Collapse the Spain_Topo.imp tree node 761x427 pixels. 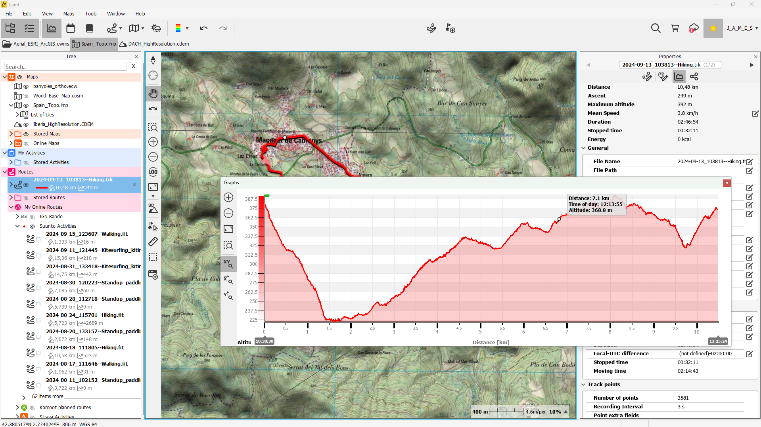coord(11,105)
